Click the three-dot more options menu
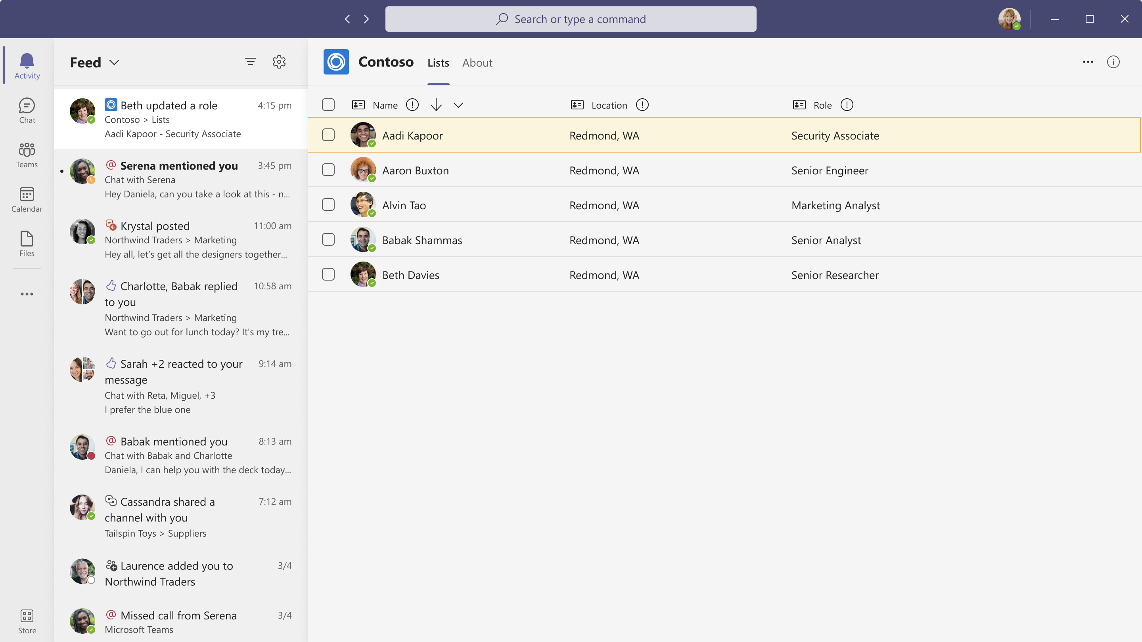The width and height of the screenshot is (1142, 642). pyautogui.click(x=1088, y=62)
